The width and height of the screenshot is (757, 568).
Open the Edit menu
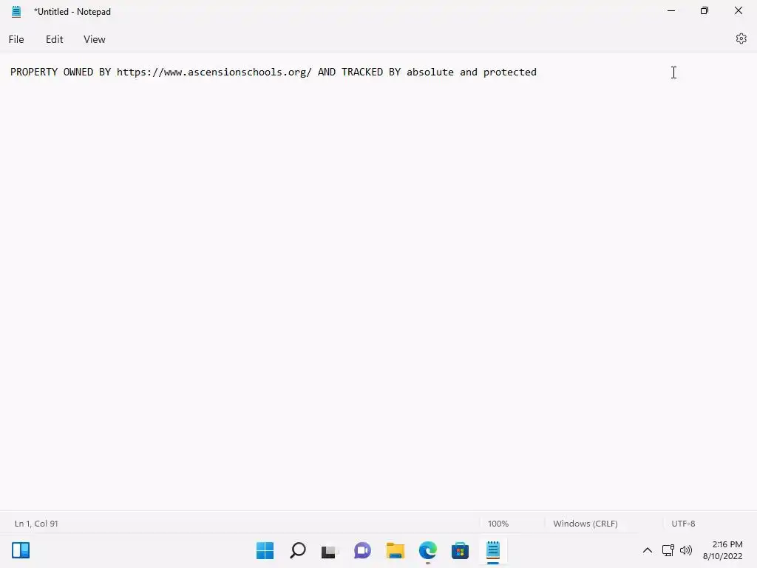click(x=54, y=40)
